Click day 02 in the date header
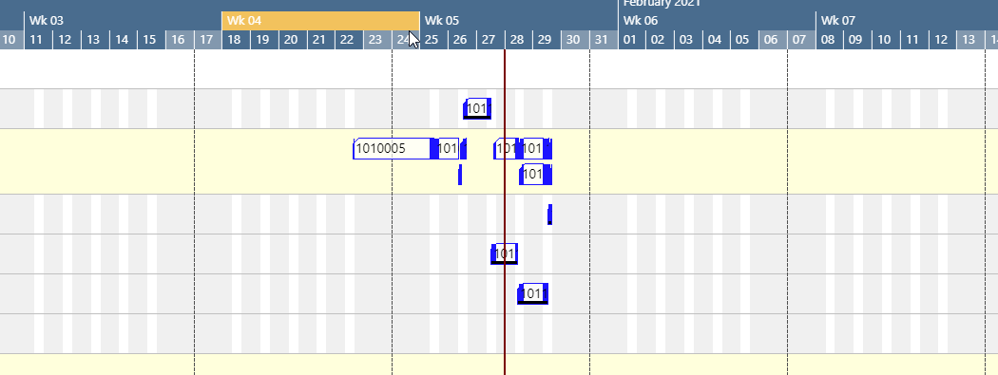Screen dimensions: 998x375 (660, 40)
